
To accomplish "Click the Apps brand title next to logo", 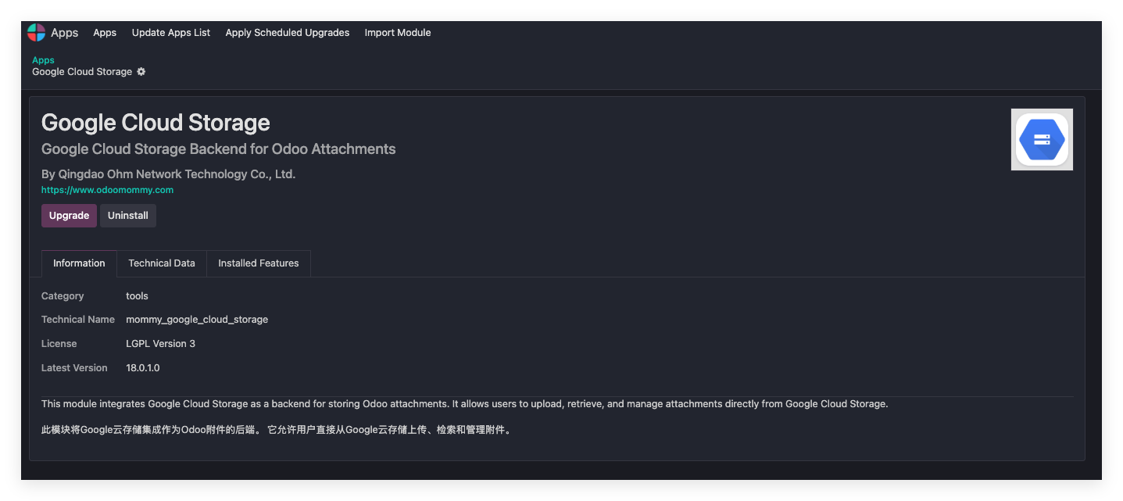I will 65,33.
